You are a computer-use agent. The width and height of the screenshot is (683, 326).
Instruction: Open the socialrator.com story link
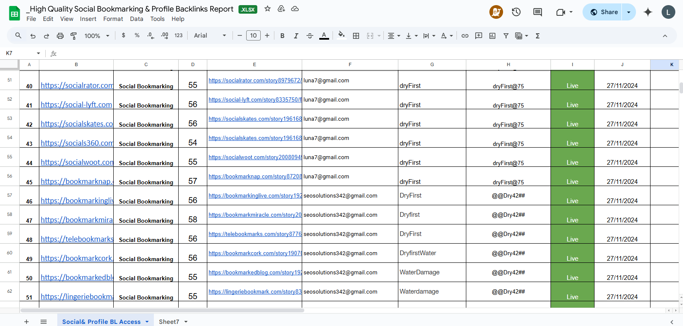[255, 80]
